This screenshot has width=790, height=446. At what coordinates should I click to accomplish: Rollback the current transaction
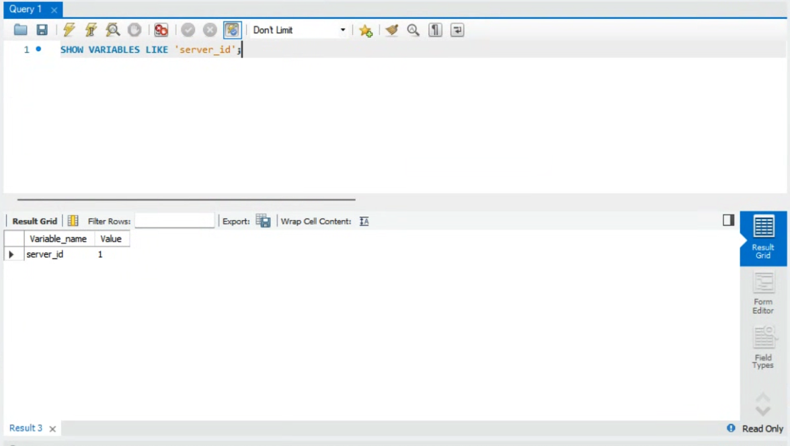(x=210, y=30)
